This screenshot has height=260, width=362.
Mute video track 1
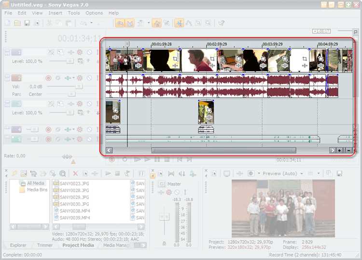89,52
